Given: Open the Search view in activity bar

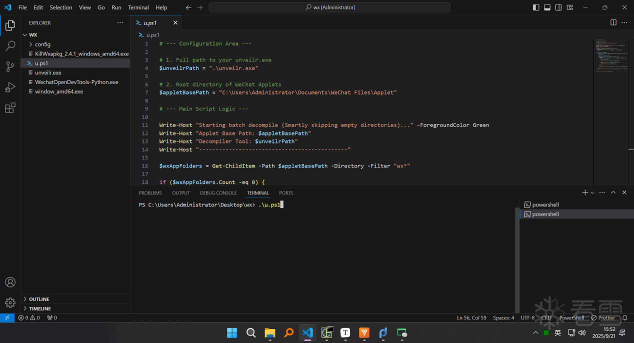Looking at the screenshot, I should click(10, 46).
